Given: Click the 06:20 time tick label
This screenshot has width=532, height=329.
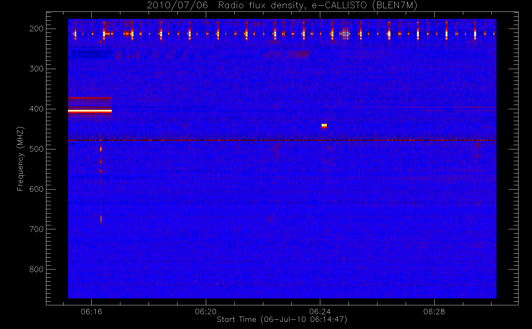Looking at the screenshot, I should tap(206, 312).
